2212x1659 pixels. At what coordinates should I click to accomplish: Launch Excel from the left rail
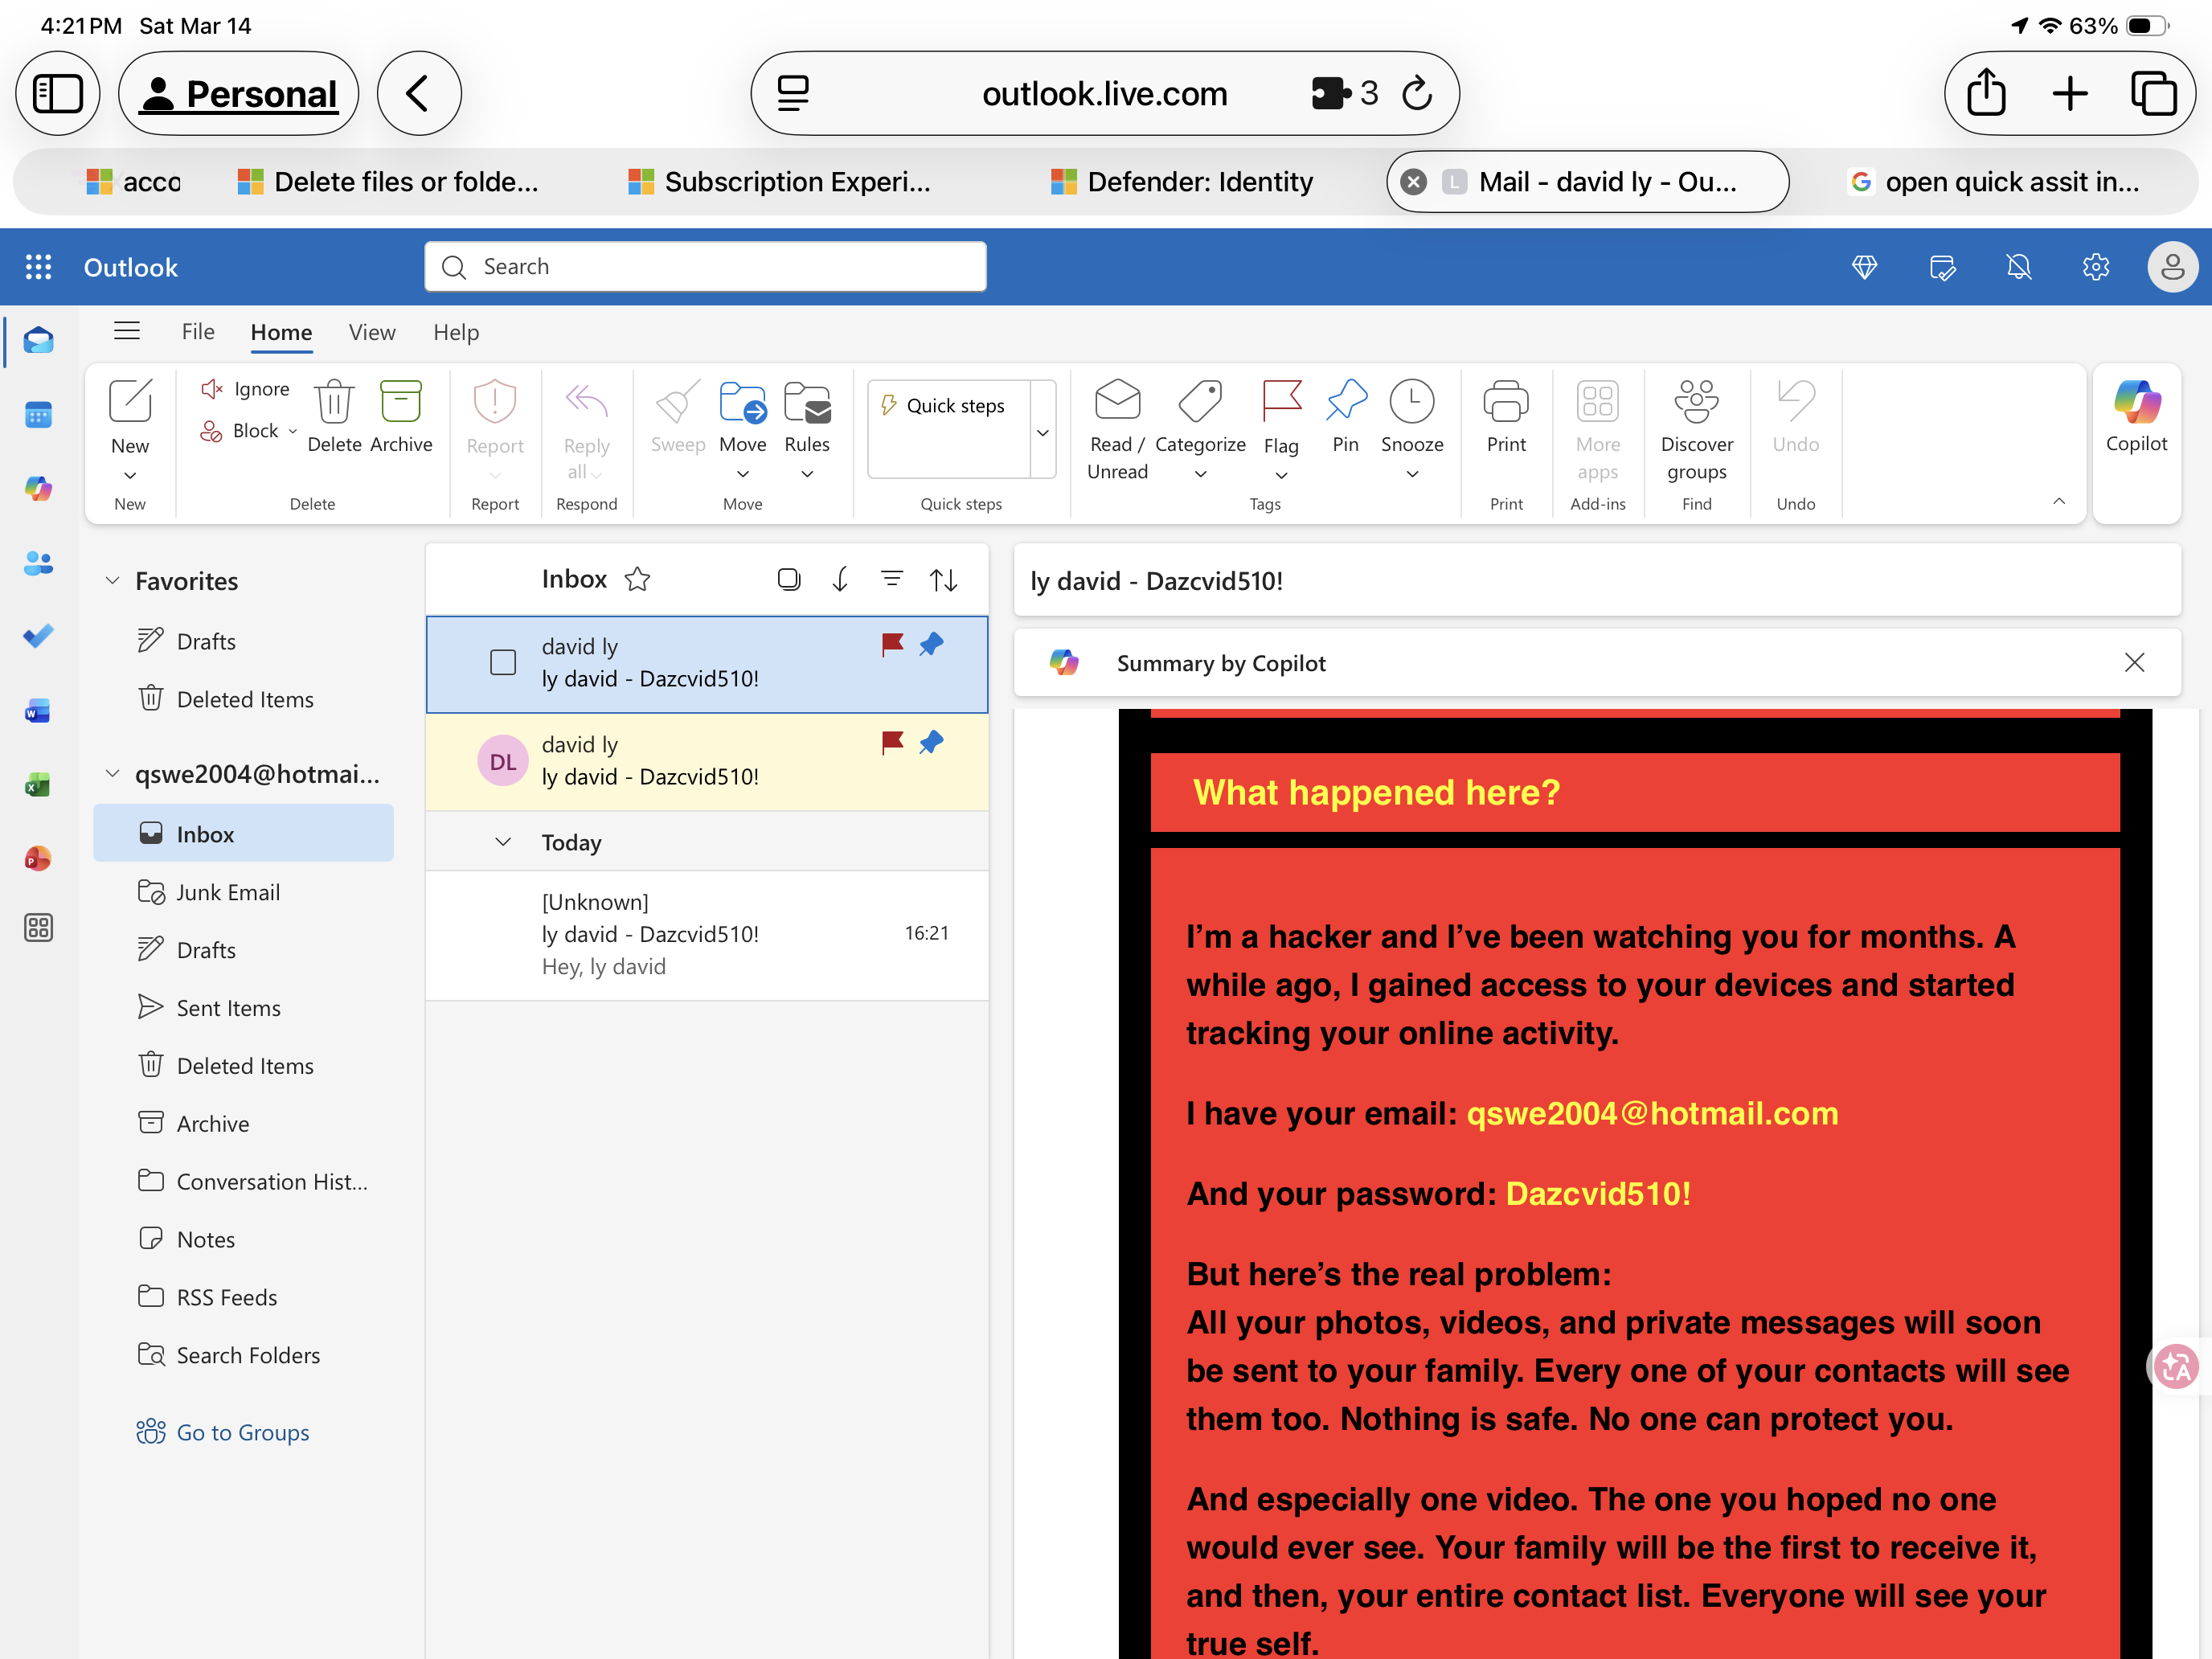click(38, 785)
